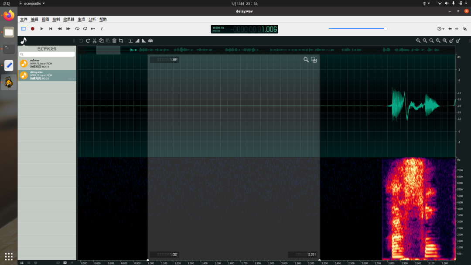Switch file list to grid view icon
471x265 pixels.
[36, 262]
